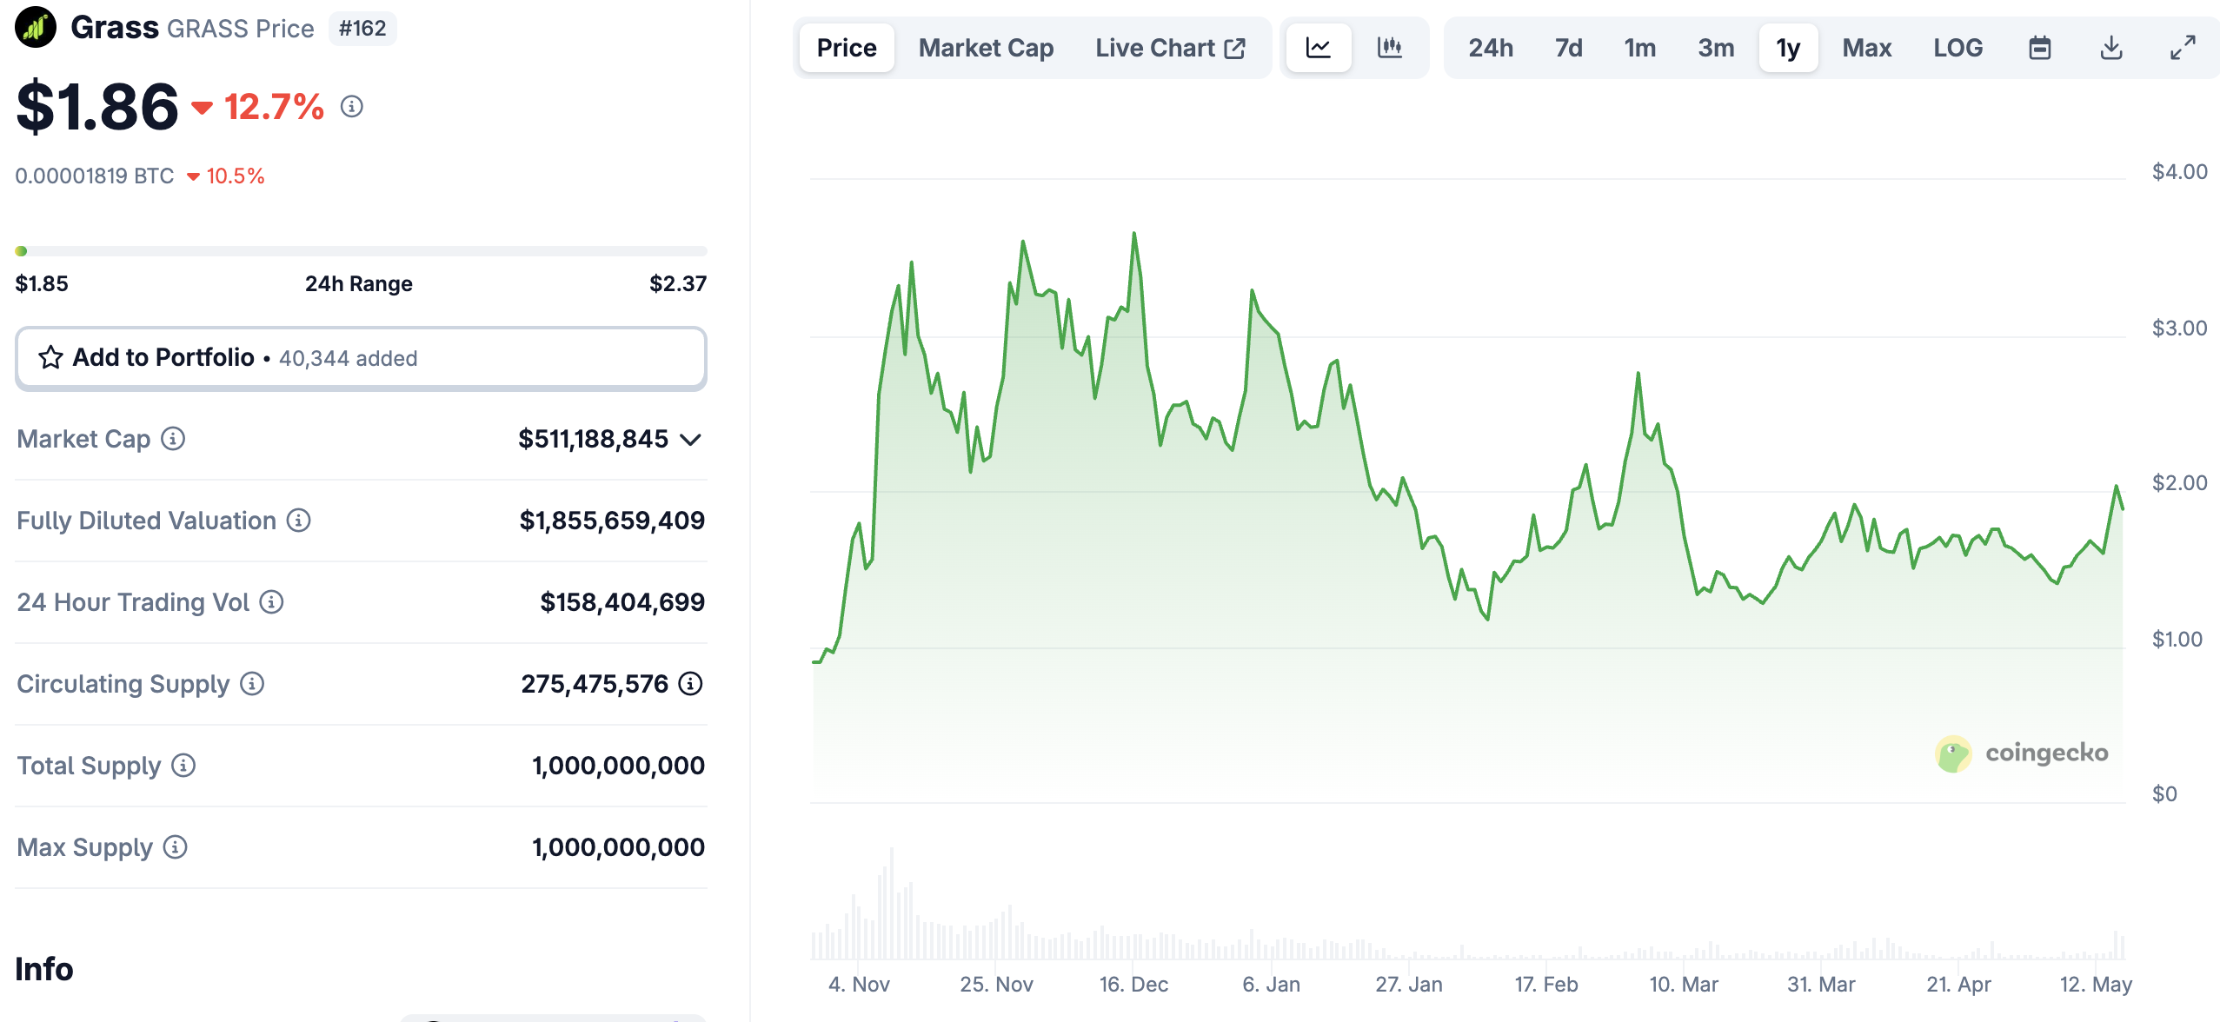
Task: Click the $511,188,845 market cap value
Action: [x=593, y=439]
